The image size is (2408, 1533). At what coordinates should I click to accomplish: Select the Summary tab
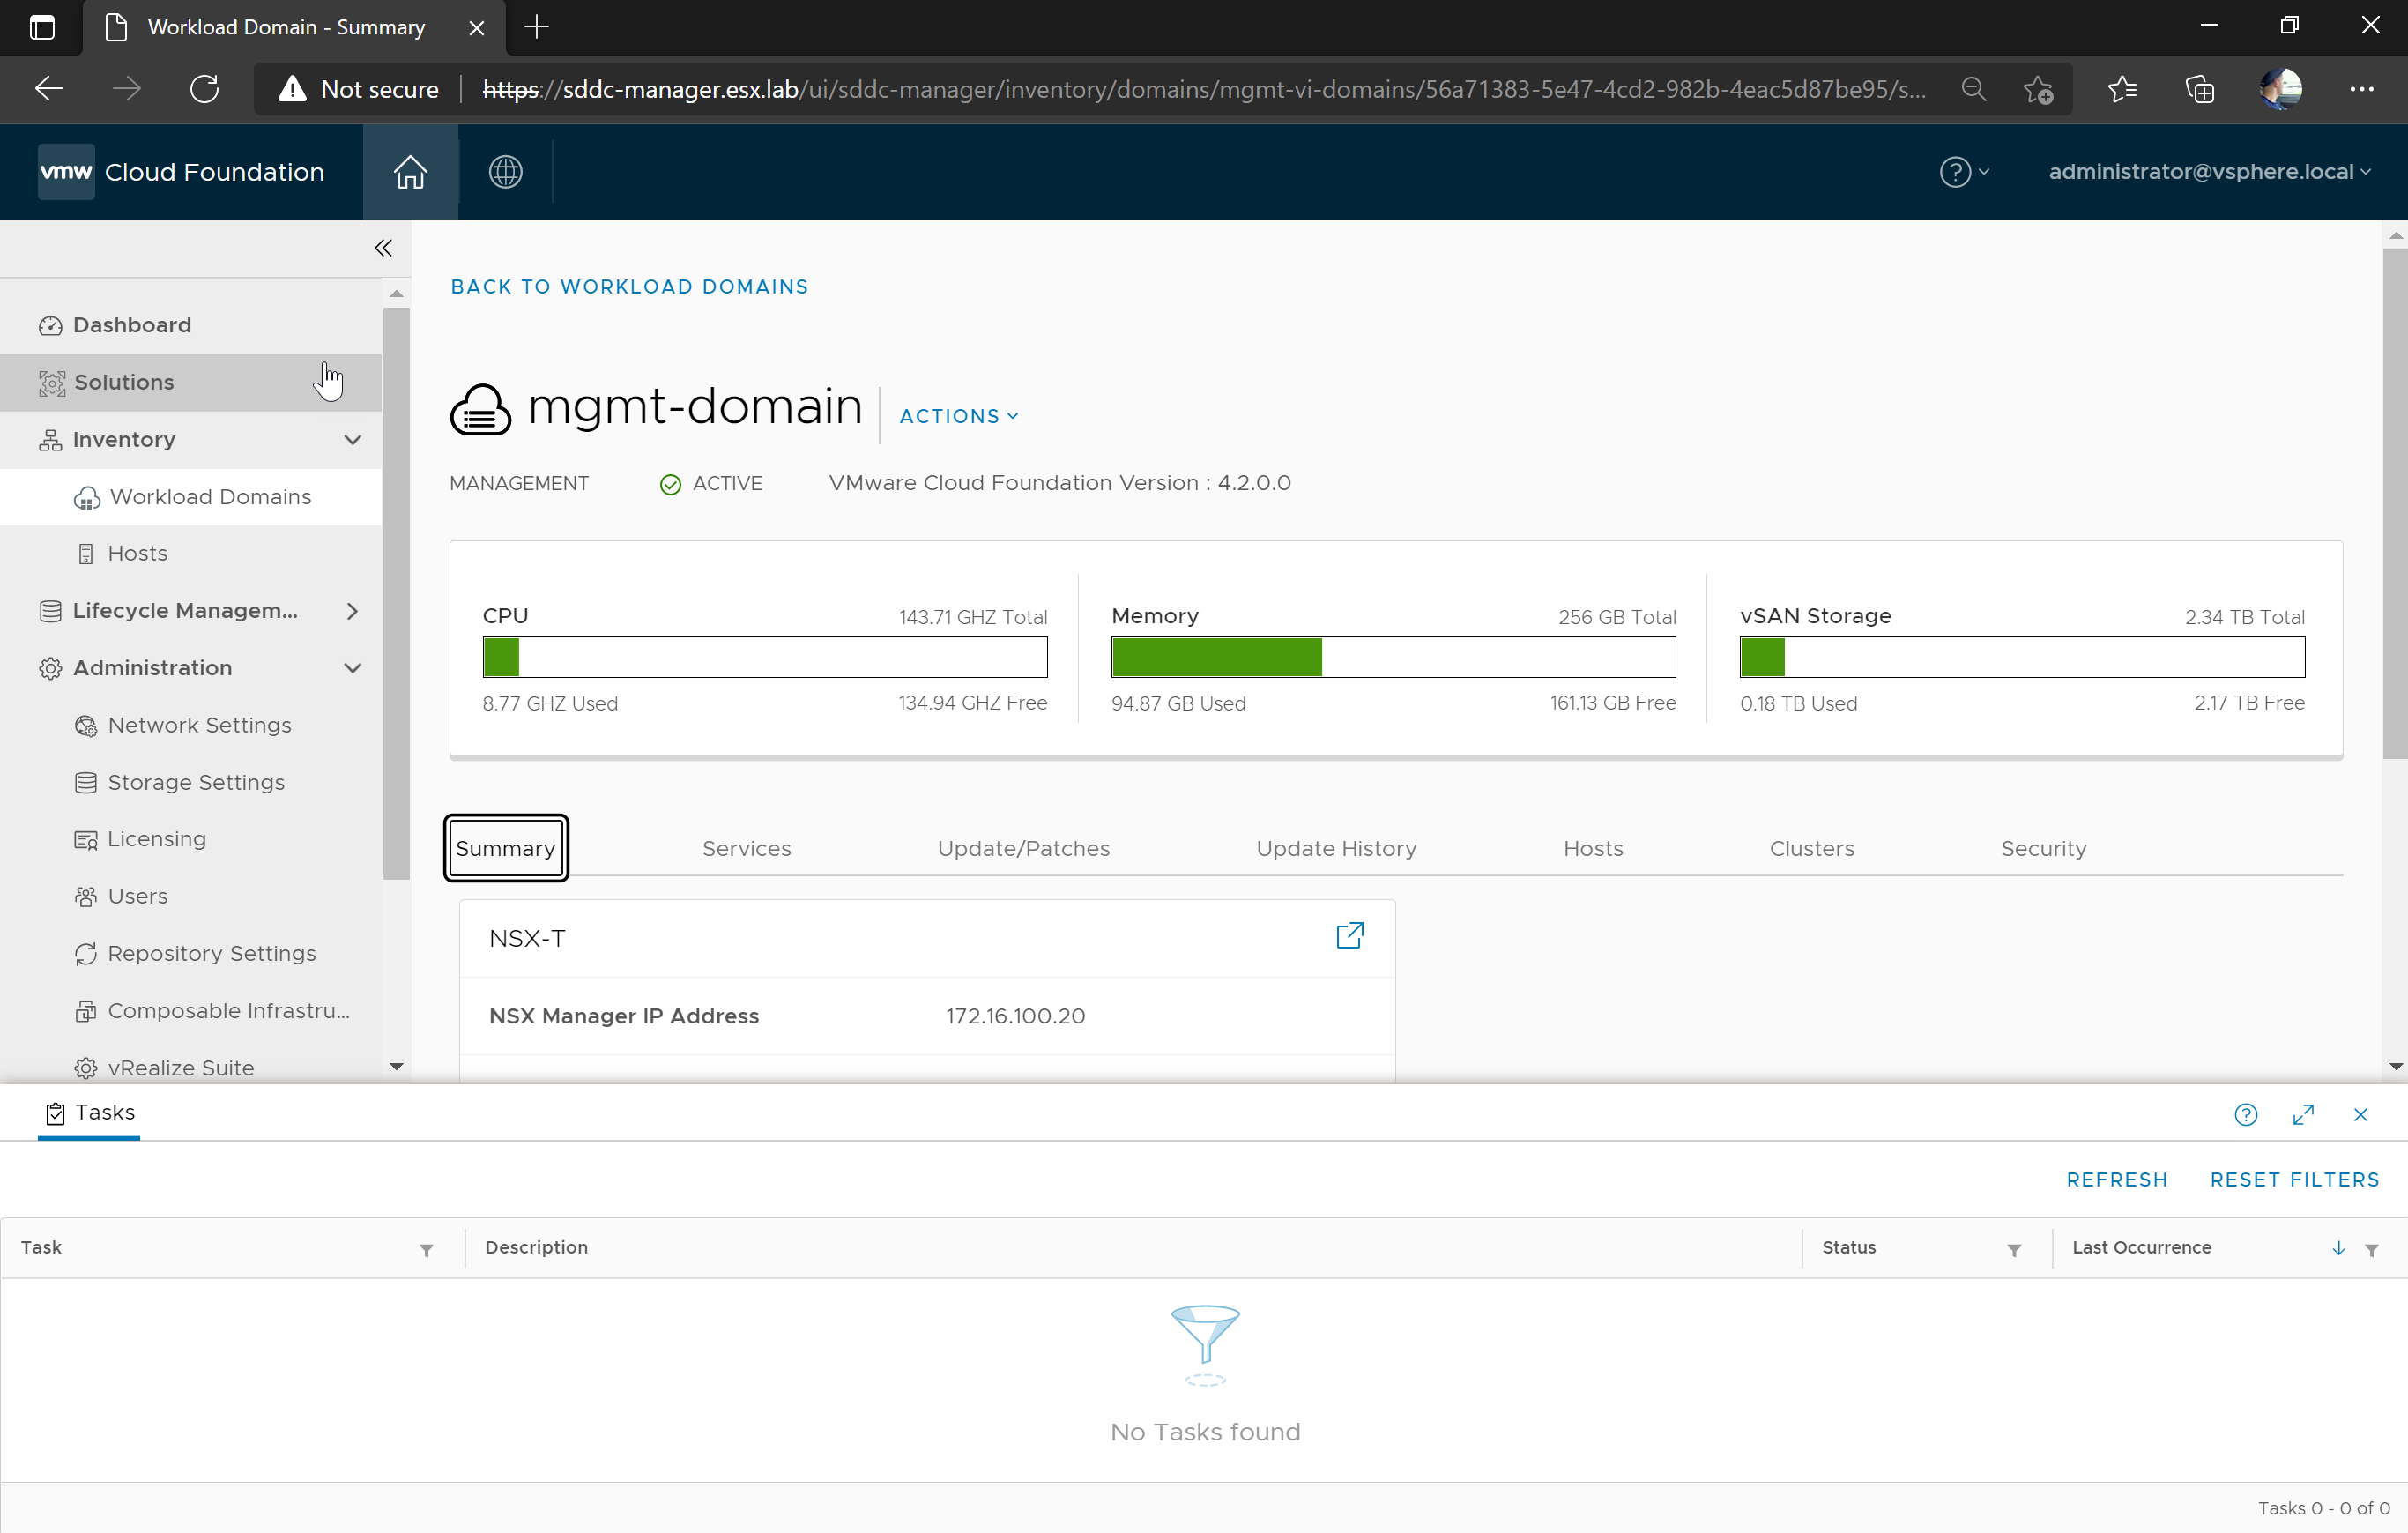click(505, 848)
